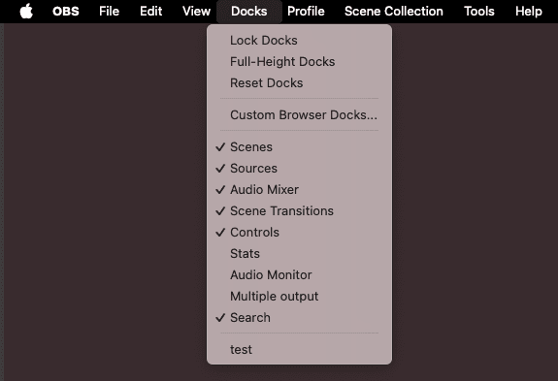Enable the Audio Monitor dock
The width and height of the screenshot is (558, 381).
(x=299, y=274)
